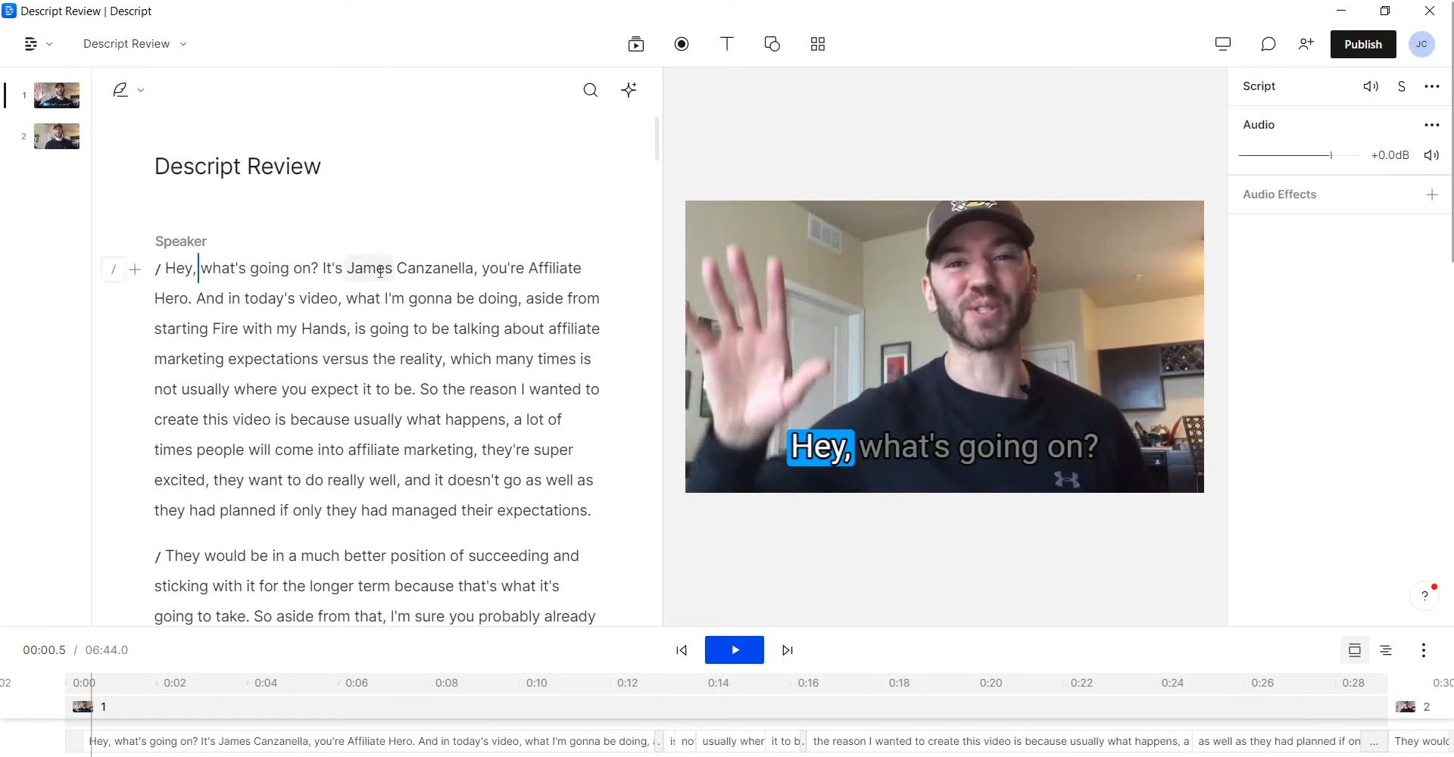
Task: Open the timeline more options vertical dots
Action: [1424, 650]
